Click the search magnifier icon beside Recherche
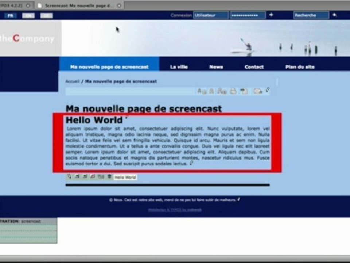The width and height of the screenshot is (350, 263). click(335, 15)
